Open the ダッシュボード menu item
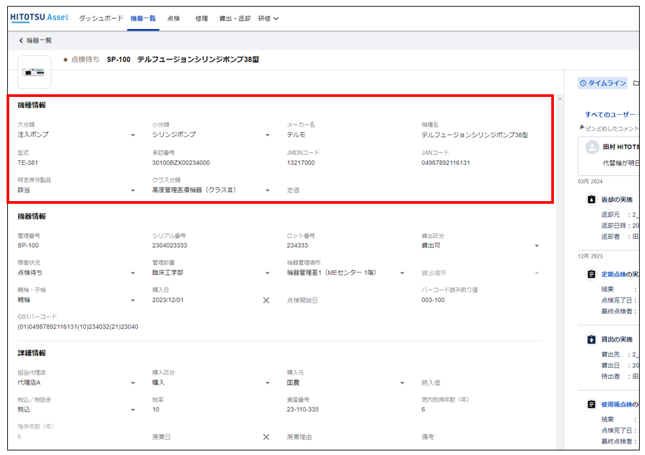 pos(101,18)
